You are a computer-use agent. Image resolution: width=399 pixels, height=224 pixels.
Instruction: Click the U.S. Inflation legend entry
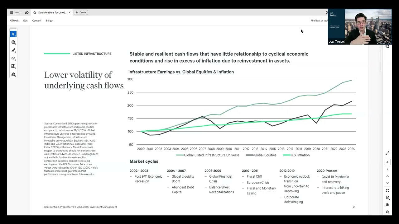(296, 155)
